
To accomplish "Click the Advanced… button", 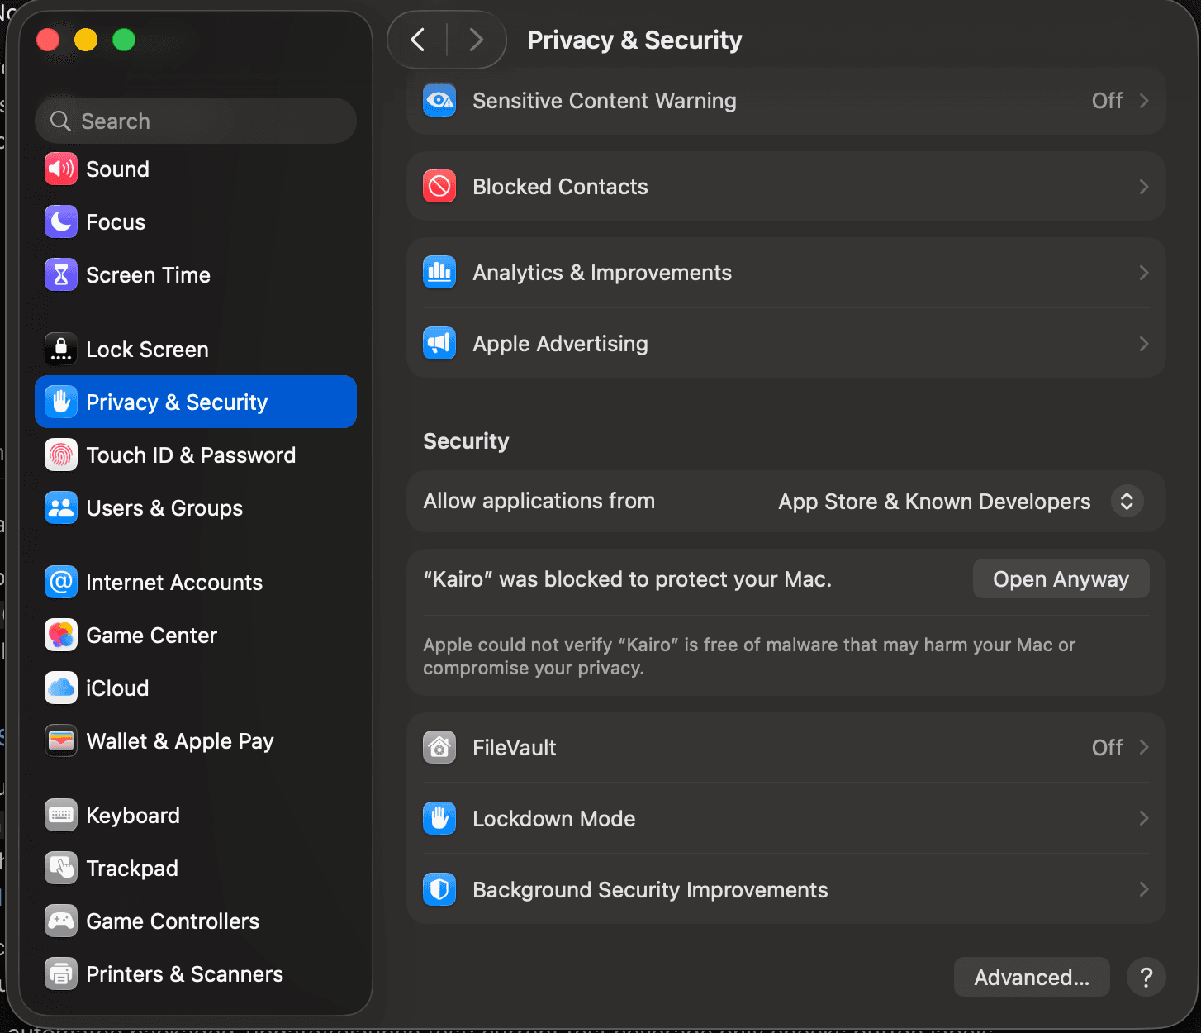I will pos(1032,978).
